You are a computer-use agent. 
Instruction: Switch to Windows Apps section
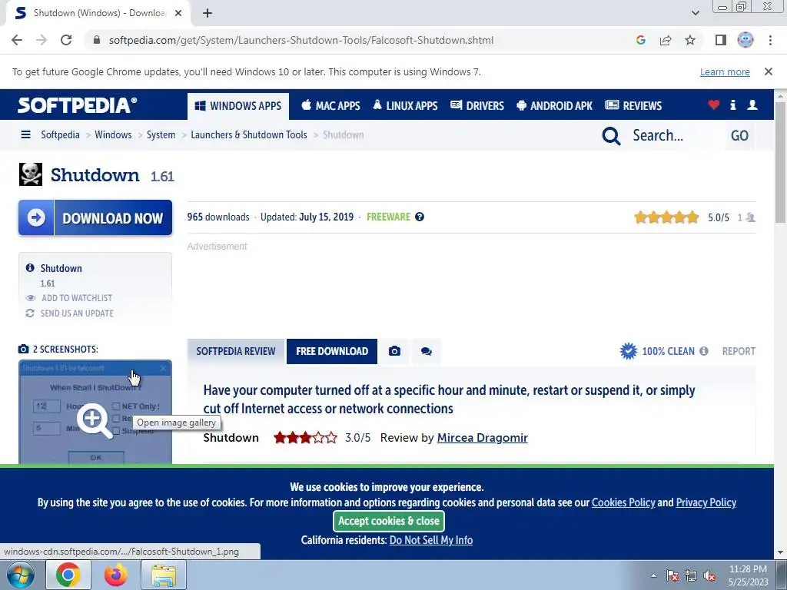pyautogui.click(x=238, y=106)
